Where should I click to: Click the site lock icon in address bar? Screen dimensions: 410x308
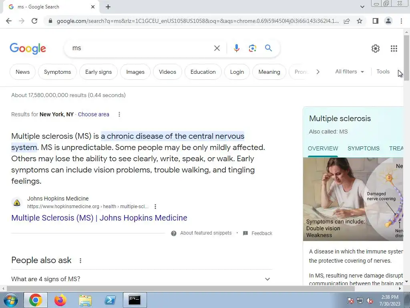tap(50, 21)
